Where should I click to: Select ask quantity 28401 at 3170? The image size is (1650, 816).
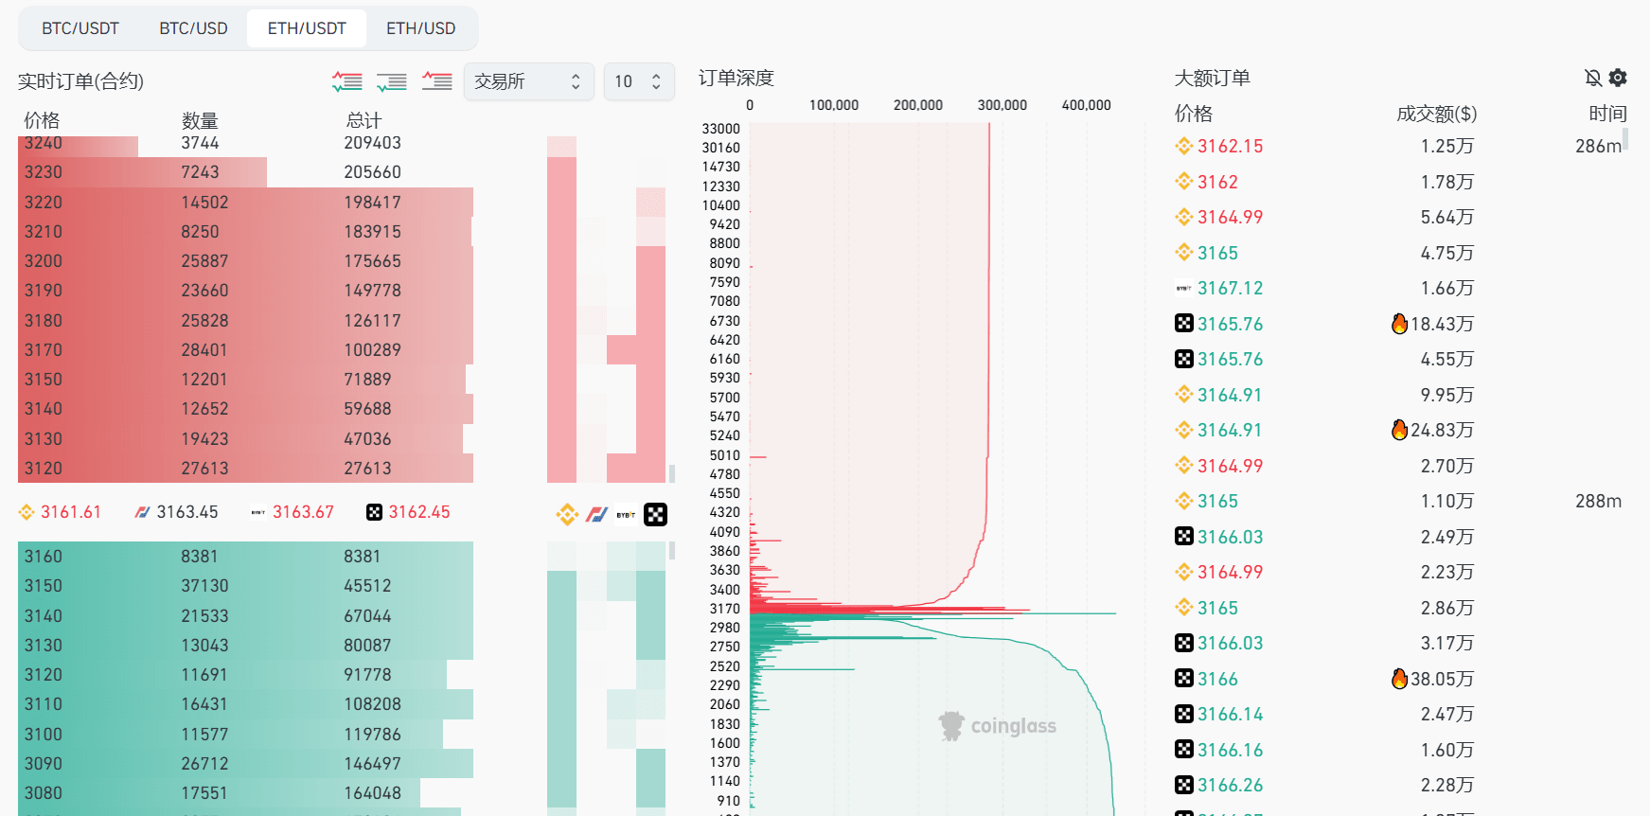tap(204, 350)
